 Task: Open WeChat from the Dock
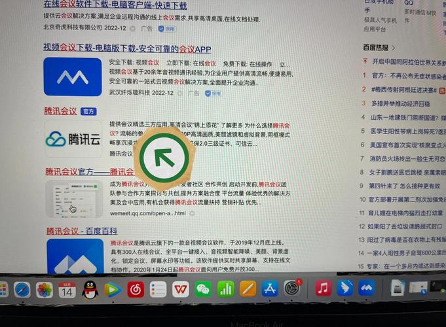pyautogui.click(x=203, y=289)
